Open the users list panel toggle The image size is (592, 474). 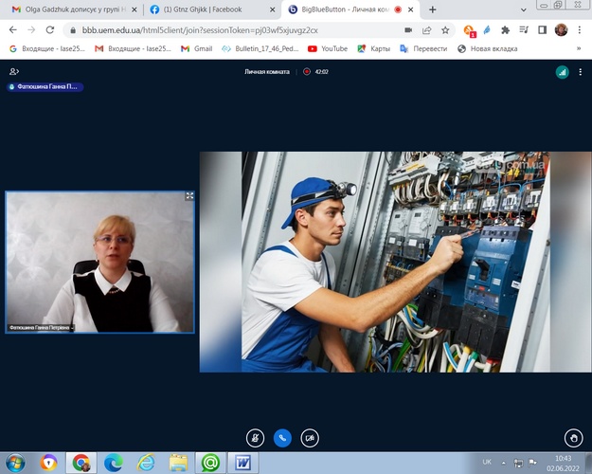point(14,71)
